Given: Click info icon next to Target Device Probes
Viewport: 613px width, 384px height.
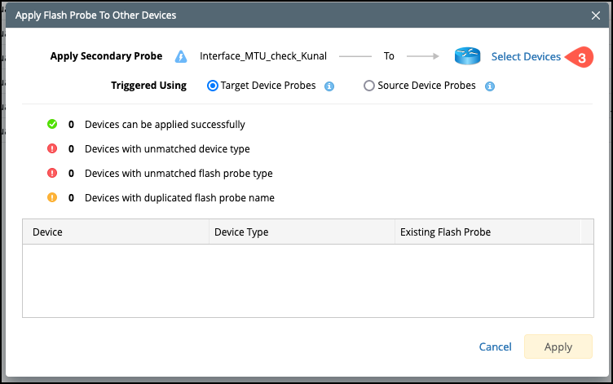Looking at the screenshot, I should coord(329,86).
